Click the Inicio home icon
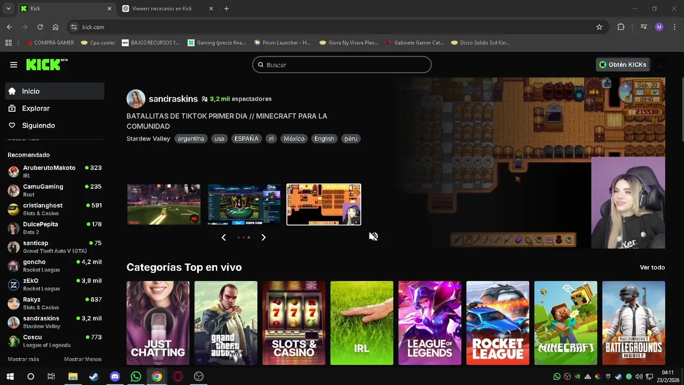Image resolution: width=684 pixels, height=385 pixels. (12, 91)
